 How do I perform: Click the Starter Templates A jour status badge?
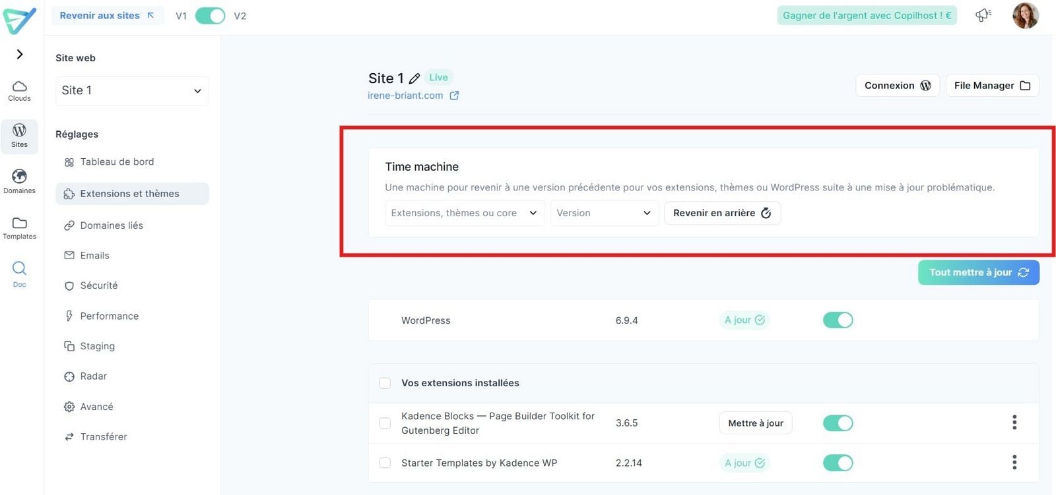tap(744, 463)
